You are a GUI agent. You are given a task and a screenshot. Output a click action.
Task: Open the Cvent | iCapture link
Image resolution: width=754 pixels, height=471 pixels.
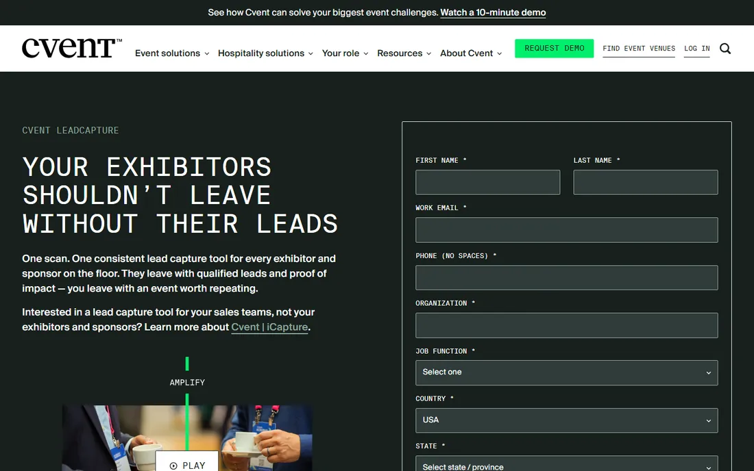click(269, 327)
